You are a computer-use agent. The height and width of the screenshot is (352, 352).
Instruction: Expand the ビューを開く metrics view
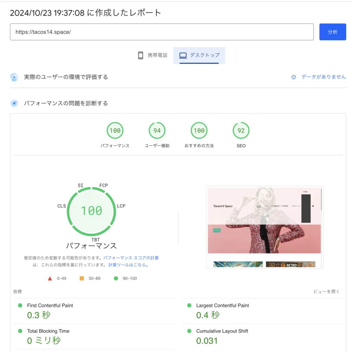327,291
